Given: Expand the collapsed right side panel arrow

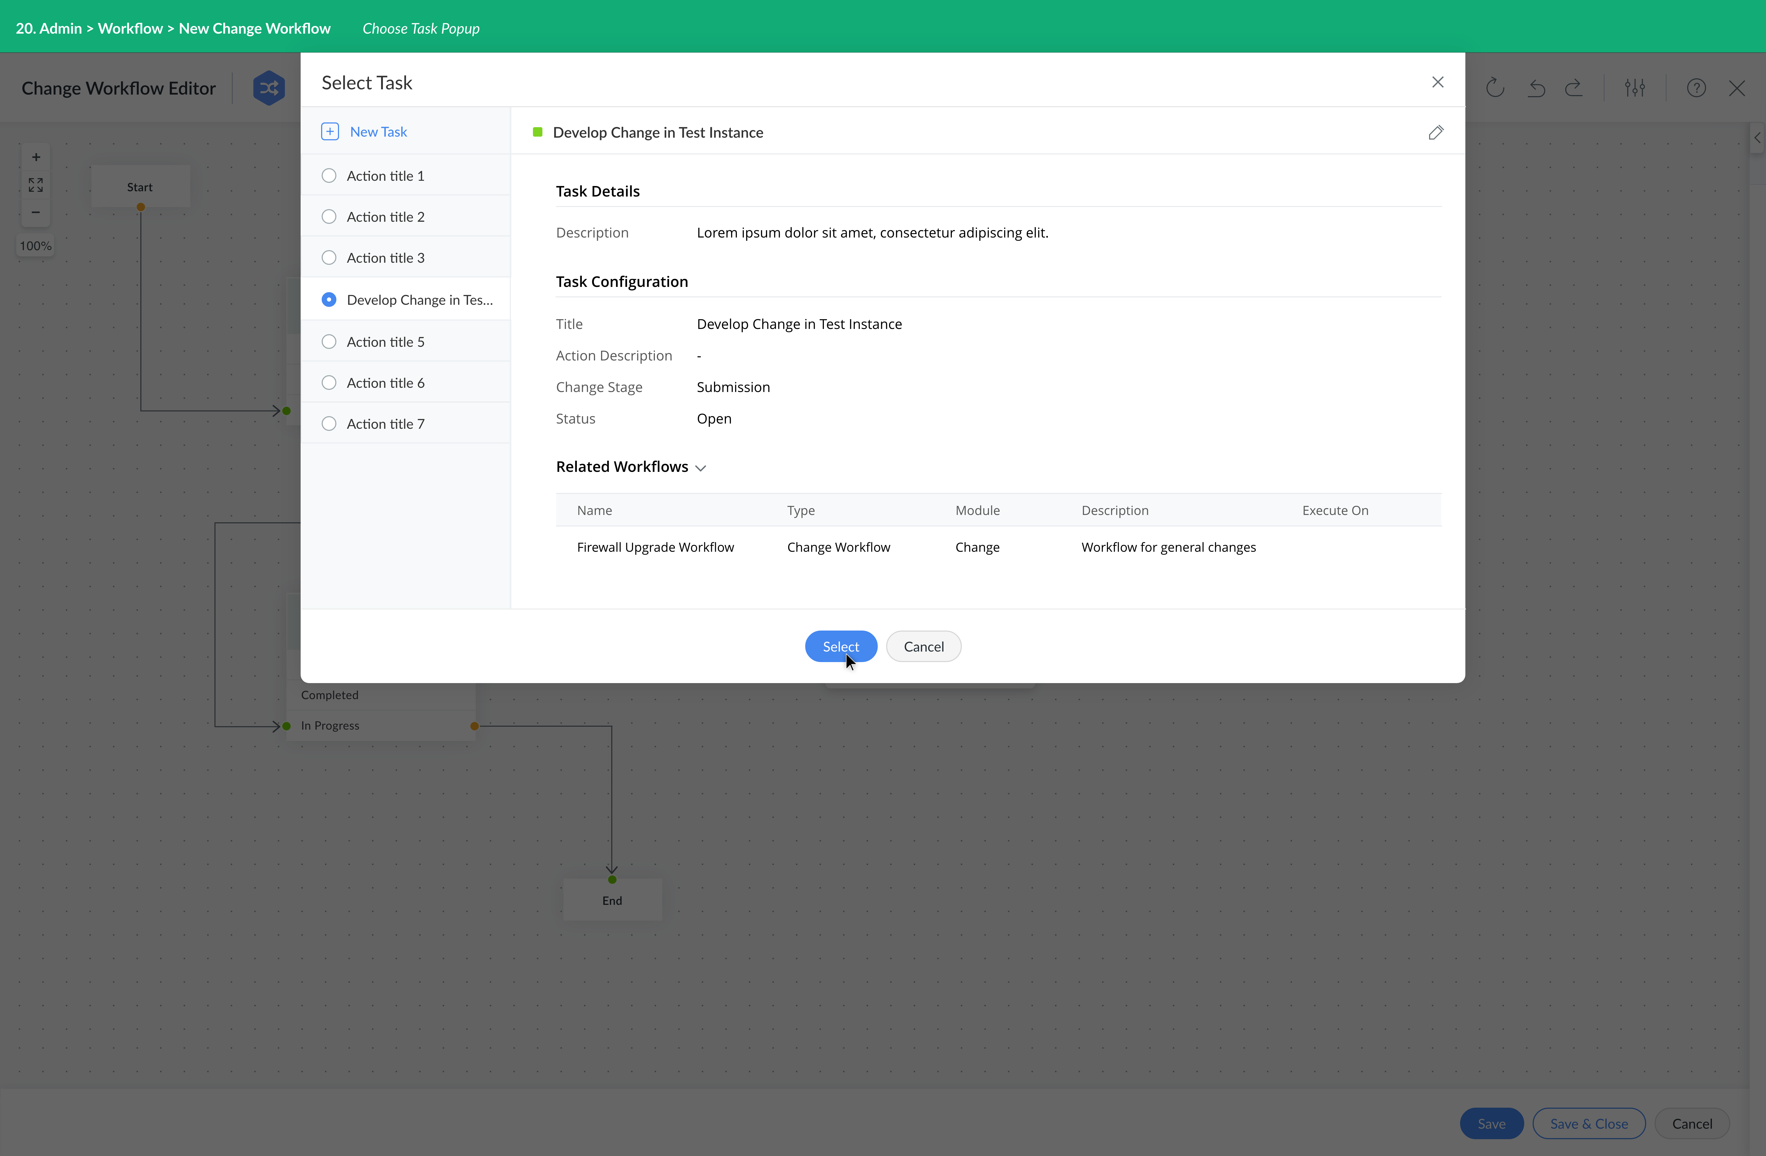Looking at the screenshot, I should (1757, 138).
